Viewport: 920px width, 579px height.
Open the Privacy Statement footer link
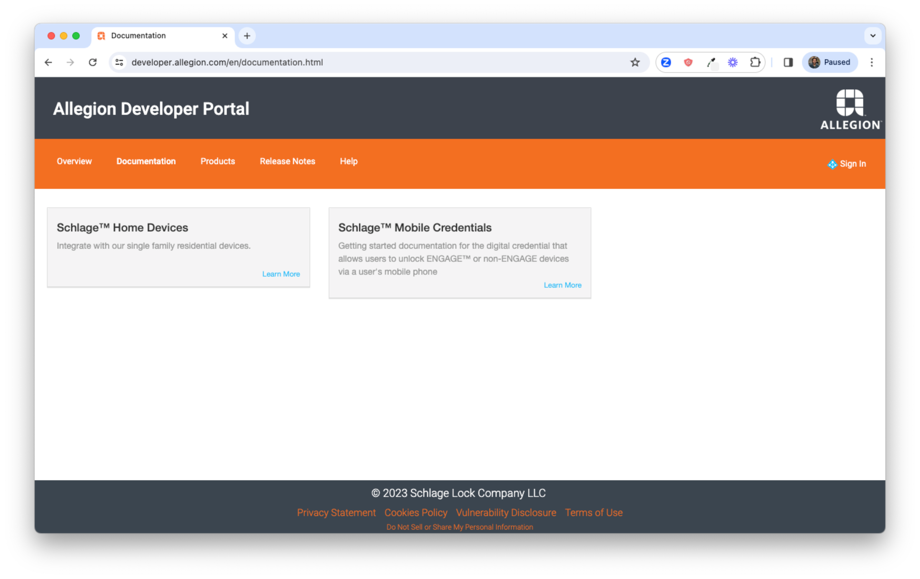coord(336,513)
